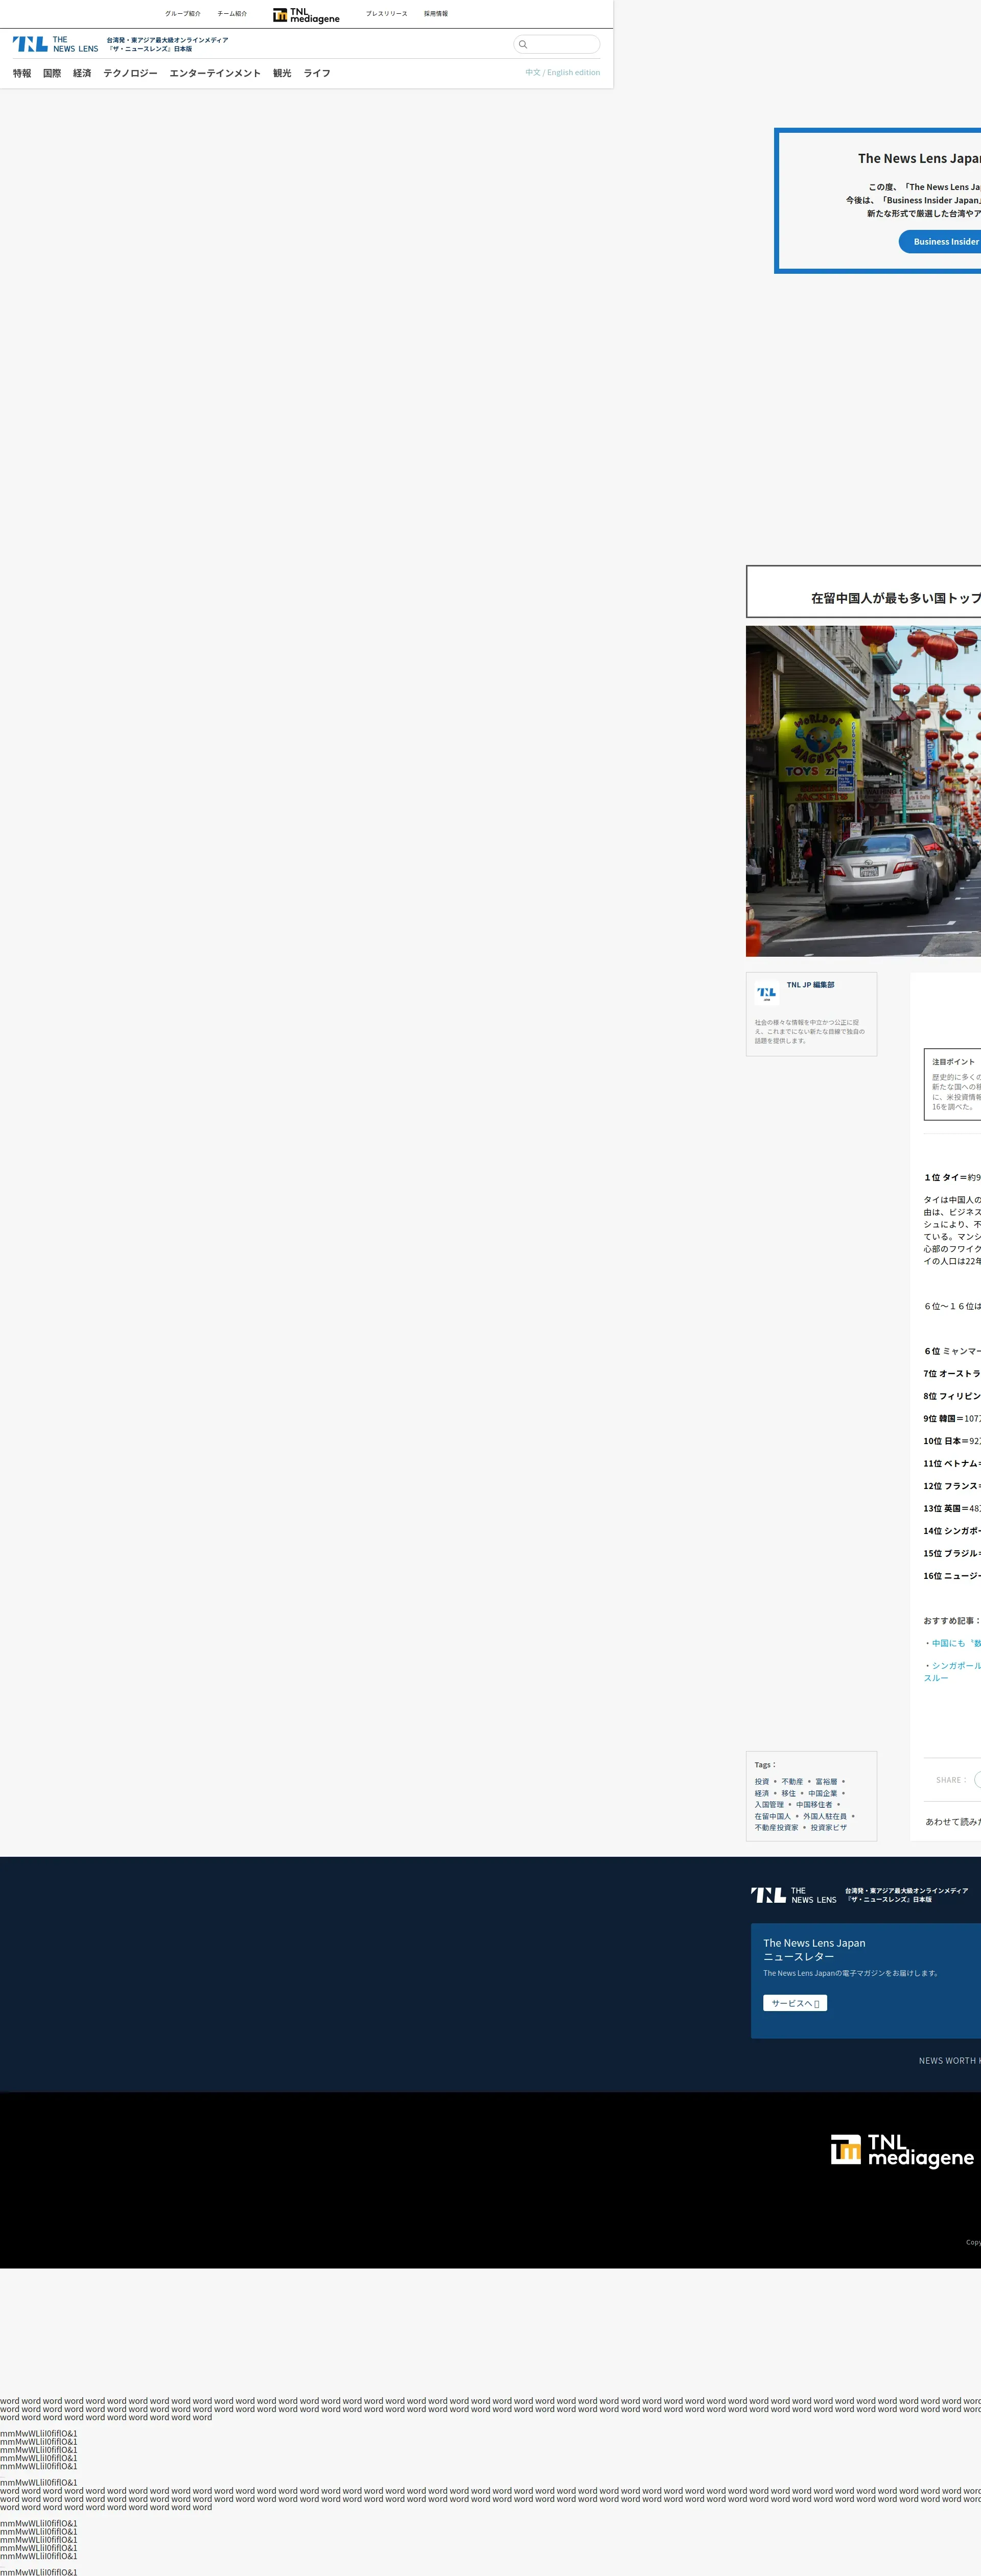This screenshot has width=981, height=2576.
Task: Open the プレスリリース link
Action: 386,14
